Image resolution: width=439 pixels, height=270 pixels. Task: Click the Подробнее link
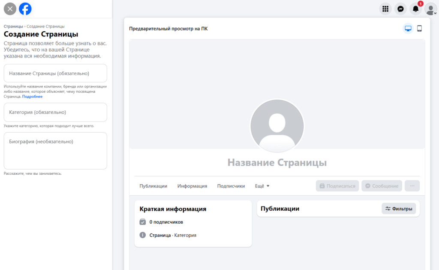click(32, 96)
